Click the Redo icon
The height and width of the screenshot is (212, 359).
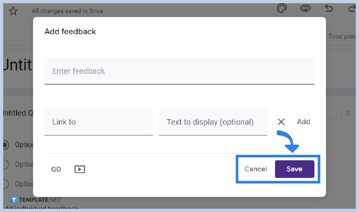click(x=352, y=9)
